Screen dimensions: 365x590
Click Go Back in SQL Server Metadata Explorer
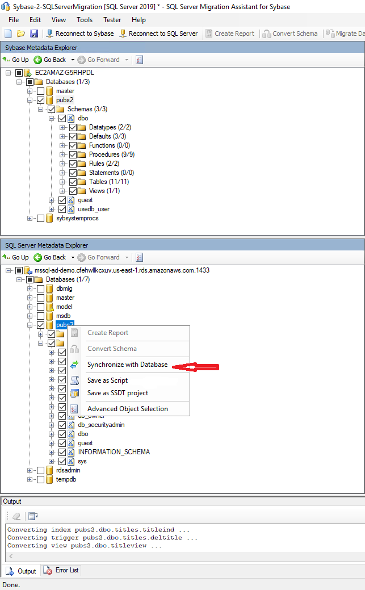pos(50,257)
